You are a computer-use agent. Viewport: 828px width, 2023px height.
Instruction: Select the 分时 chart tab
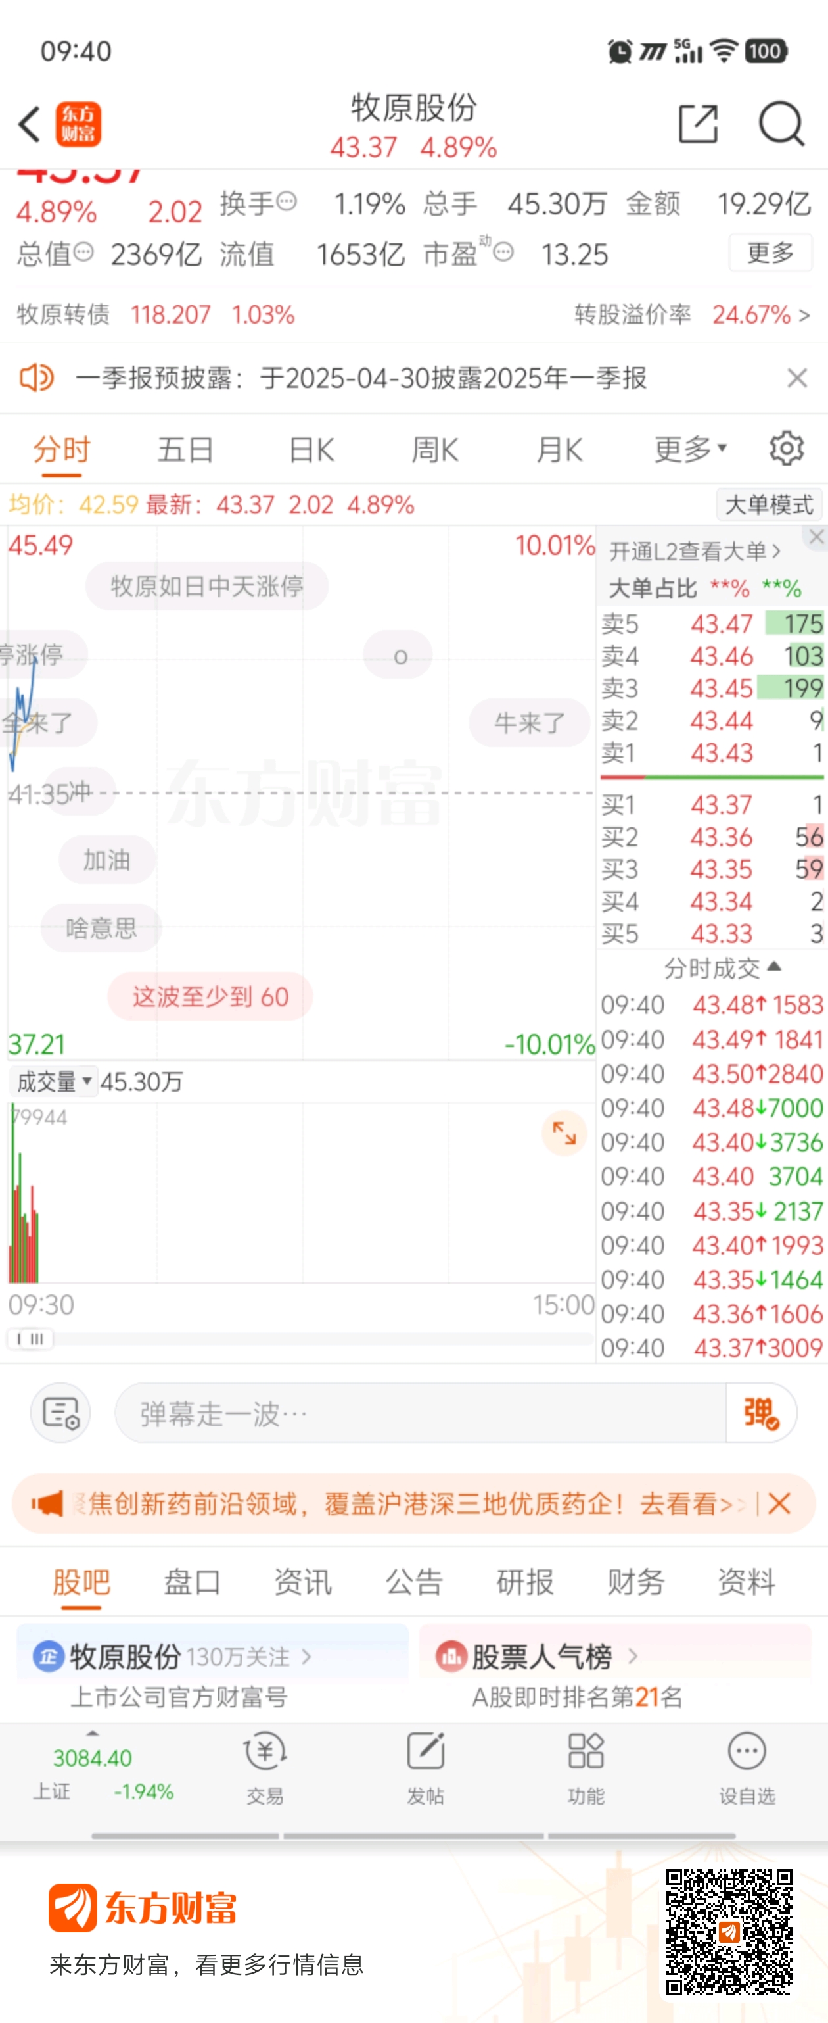[x=61, y=449]
